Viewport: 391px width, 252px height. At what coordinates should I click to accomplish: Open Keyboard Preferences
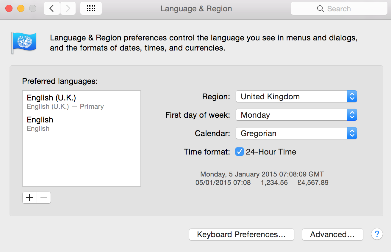pyautogui.click(x=241, y=234)
